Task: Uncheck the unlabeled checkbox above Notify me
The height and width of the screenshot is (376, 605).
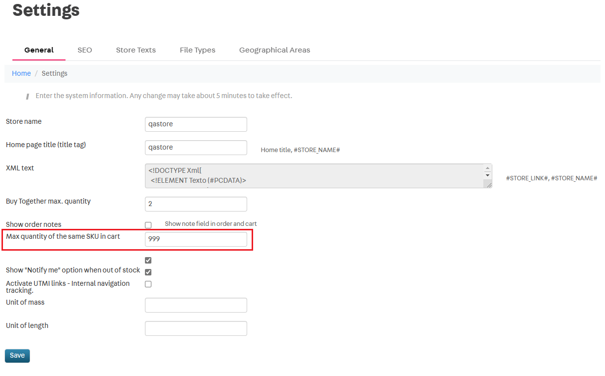Action: click(x=148, y=260)
